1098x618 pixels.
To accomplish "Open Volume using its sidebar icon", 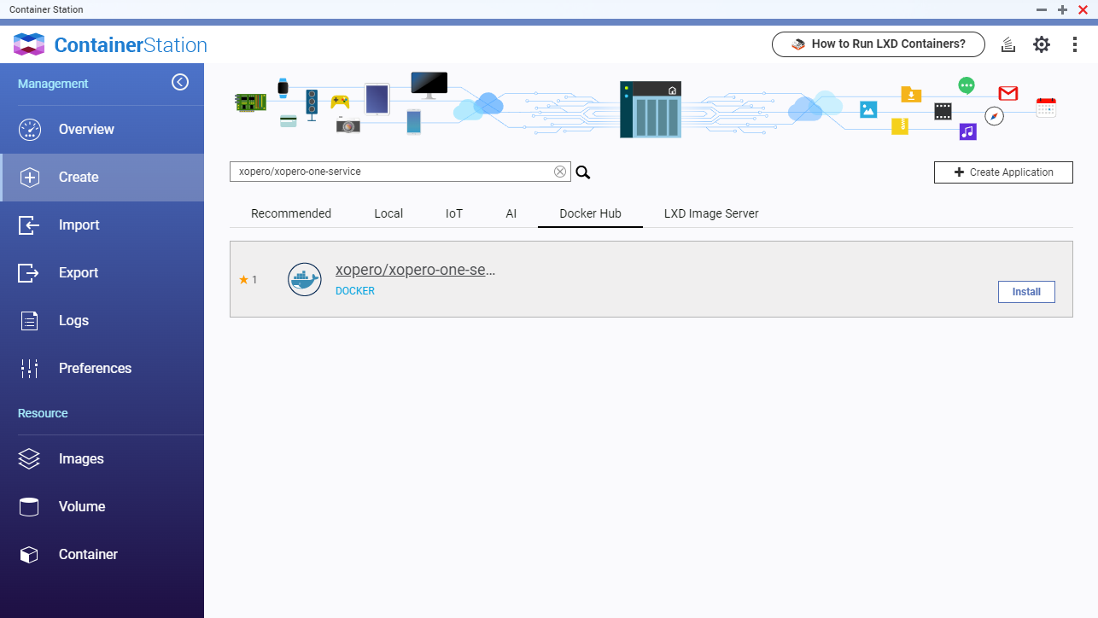I will (29, 506).
